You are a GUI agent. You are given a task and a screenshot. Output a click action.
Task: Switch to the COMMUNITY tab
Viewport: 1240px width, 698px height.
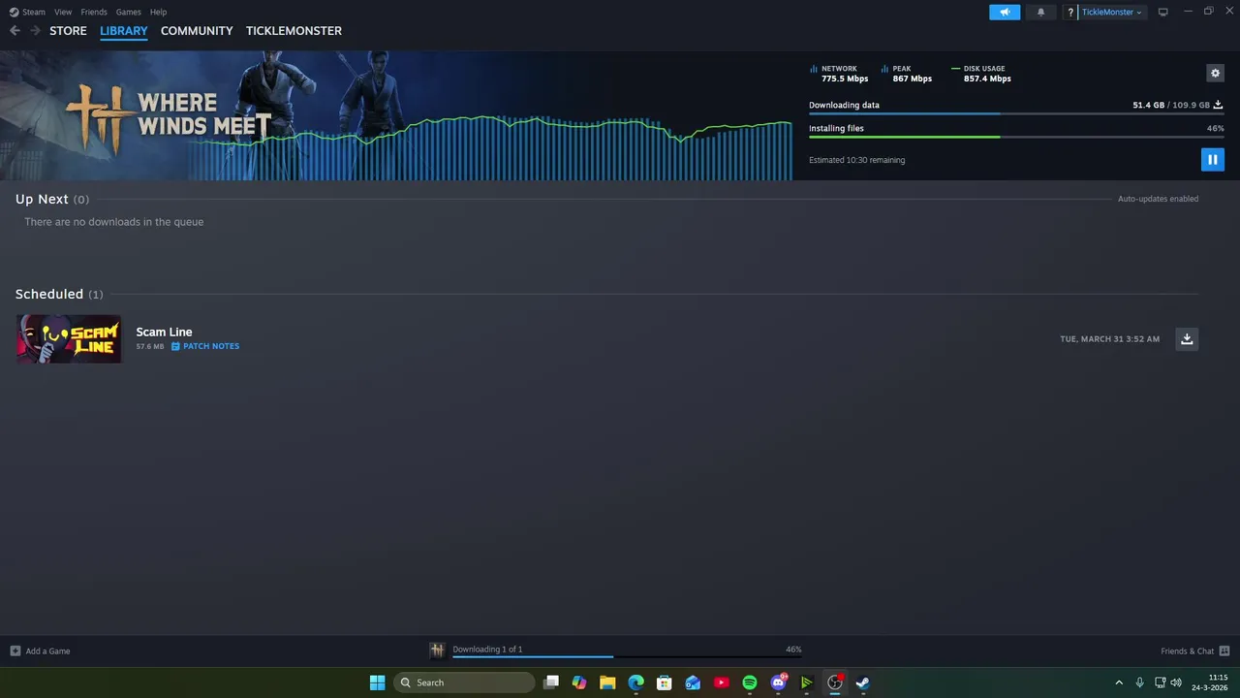(x=197, y=31)
